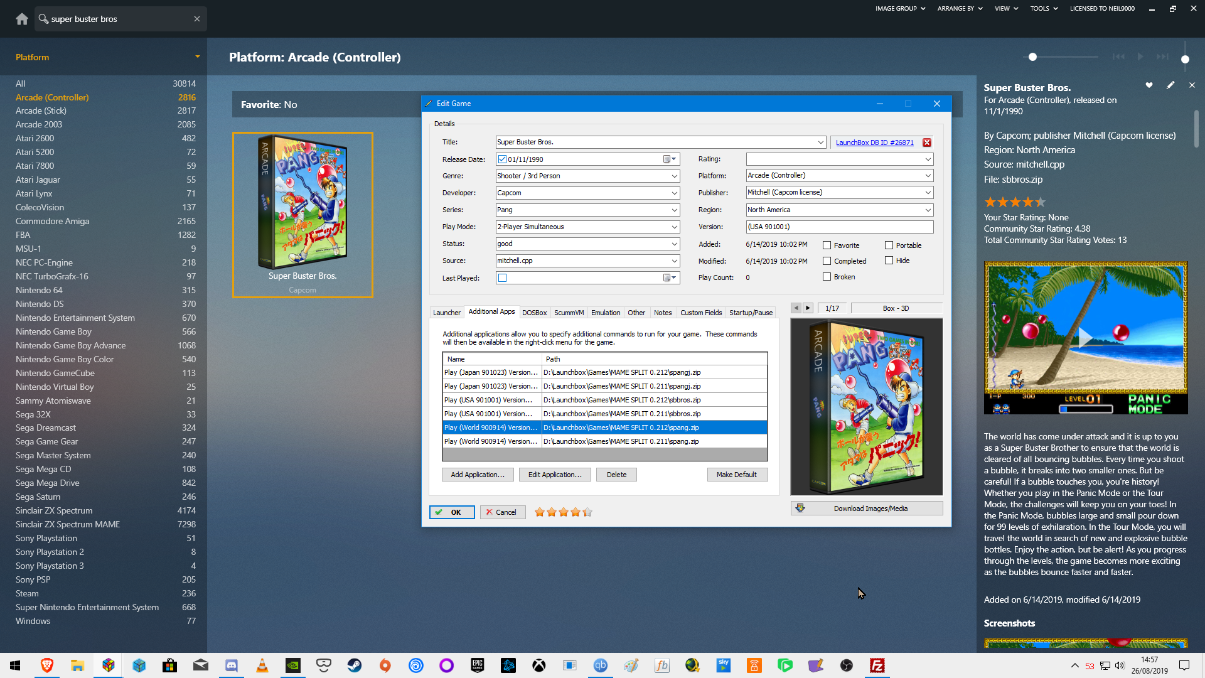Image resolution: width=1205 pixels, height=678 pixels.
Task: Show next image in Edit Game
Action: click(x=808, y=308)
